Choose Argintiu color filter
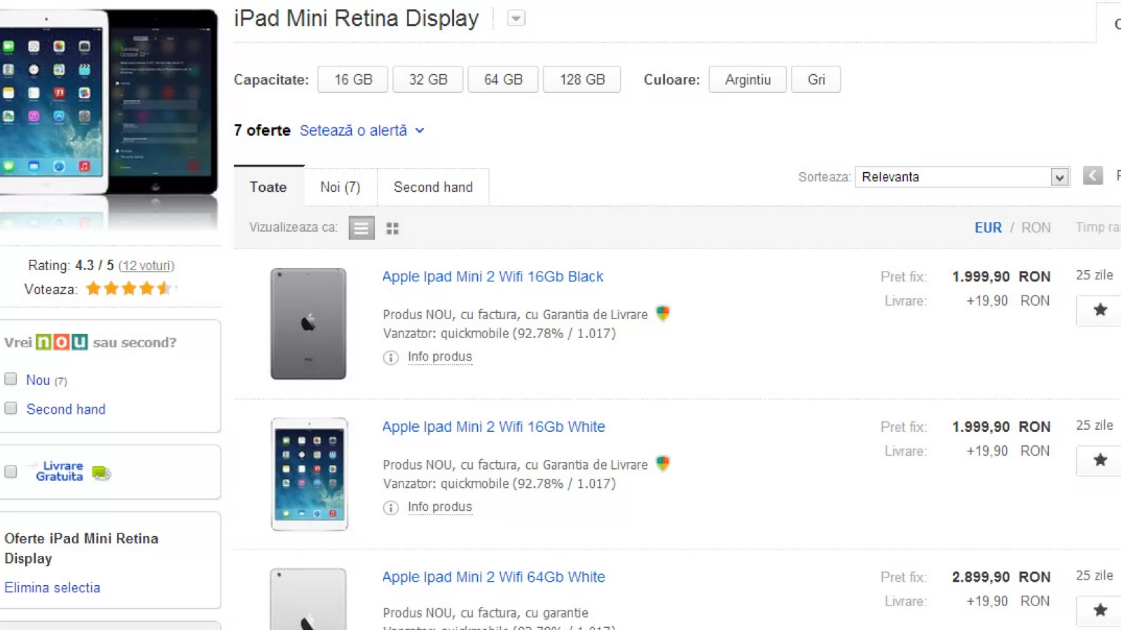The width and height of the screenshot is (1121, 630). pos(748,80)
